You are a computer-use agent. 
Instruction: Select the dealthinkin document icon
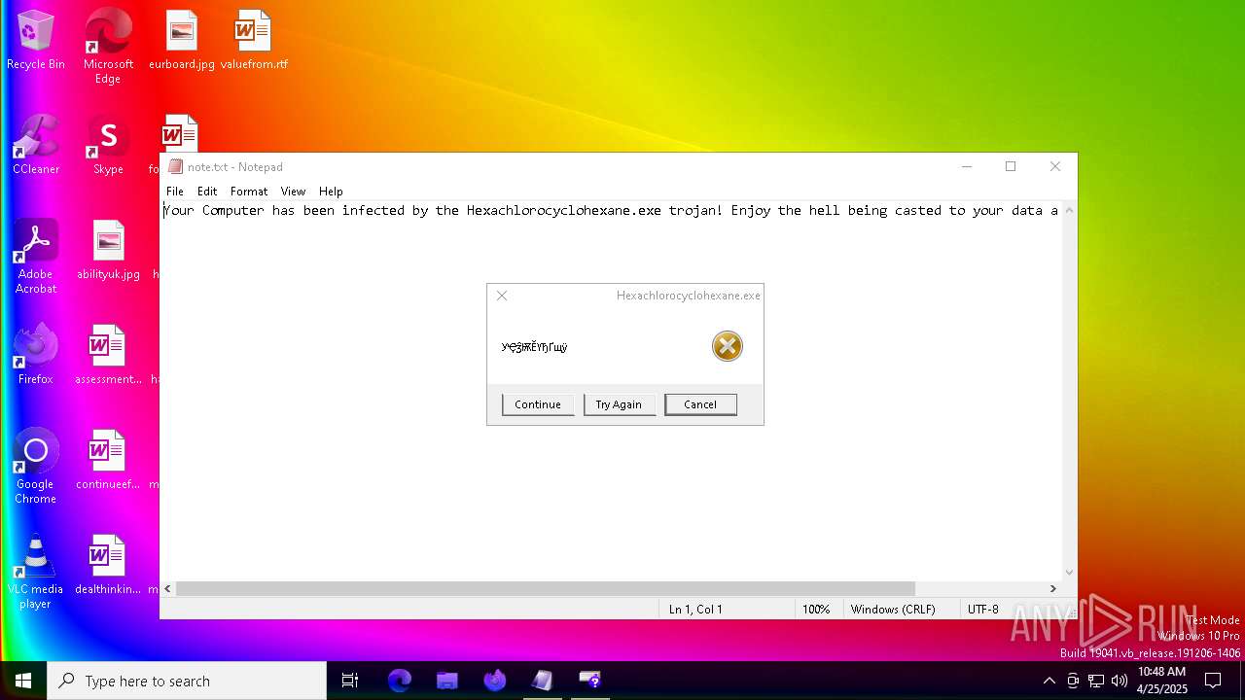click(x=108, y=566)
